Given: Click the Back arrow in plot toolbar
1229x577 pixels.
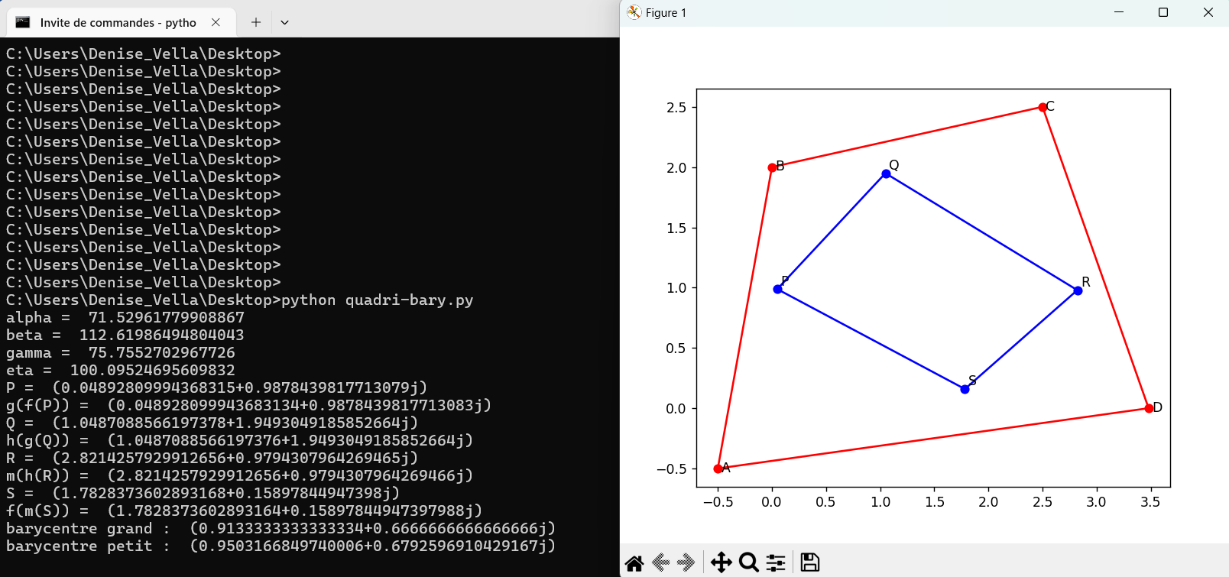Looking at the screenshot, I should [661, 563].
